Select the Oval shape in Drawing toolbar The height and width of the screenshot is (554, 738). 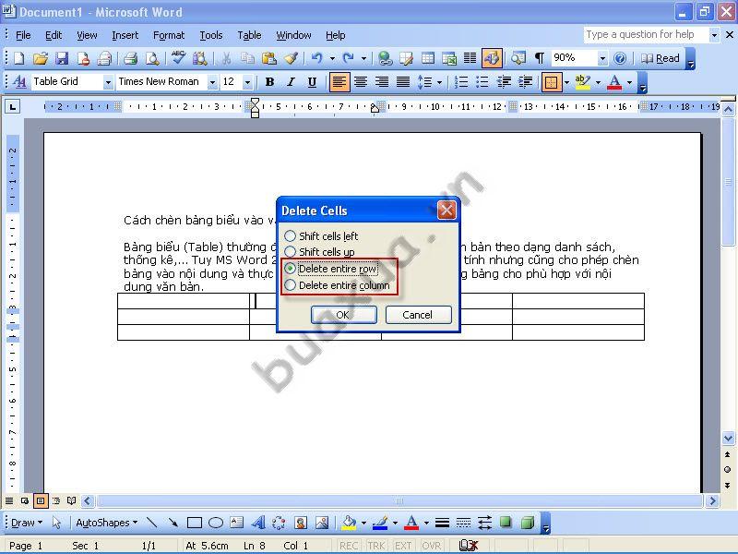tap(216, 523)
